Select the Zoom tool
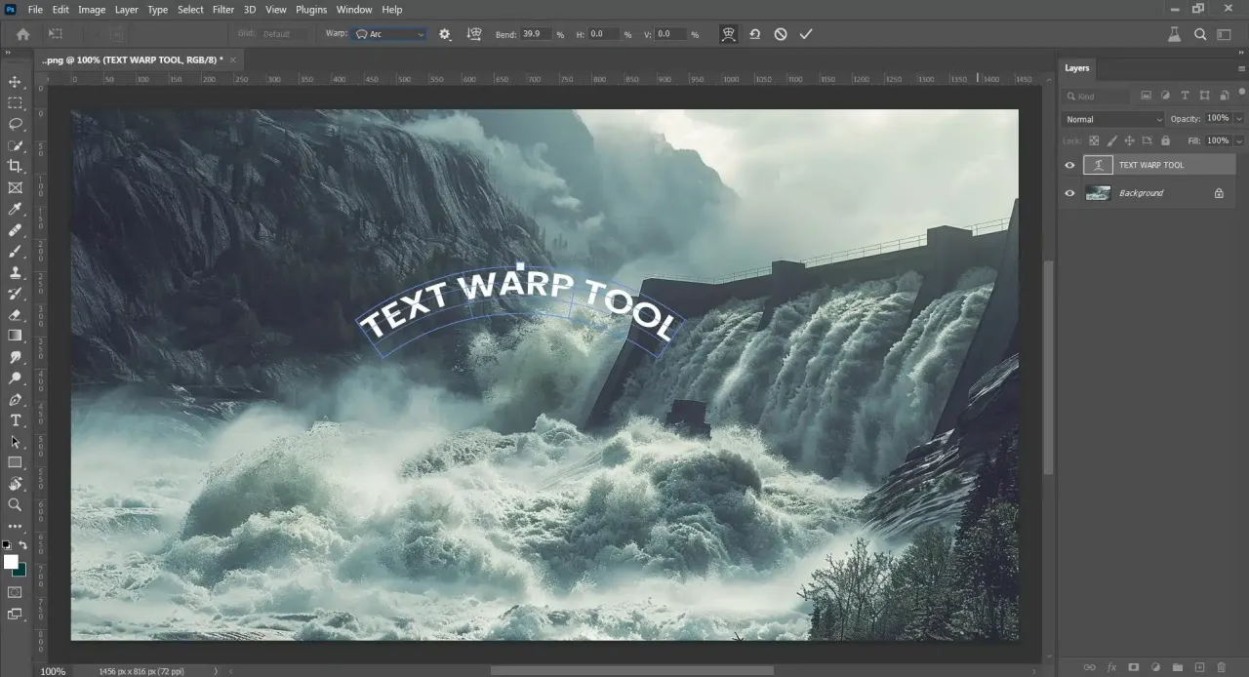Viewport: 1249px width, 677px height. [x=15, y=504]
